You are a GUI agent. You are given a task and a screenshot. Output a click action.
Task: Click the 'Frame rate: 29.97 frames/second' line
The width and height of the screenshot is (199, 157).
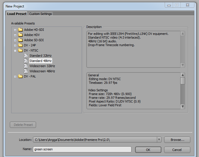click(112, 98)
